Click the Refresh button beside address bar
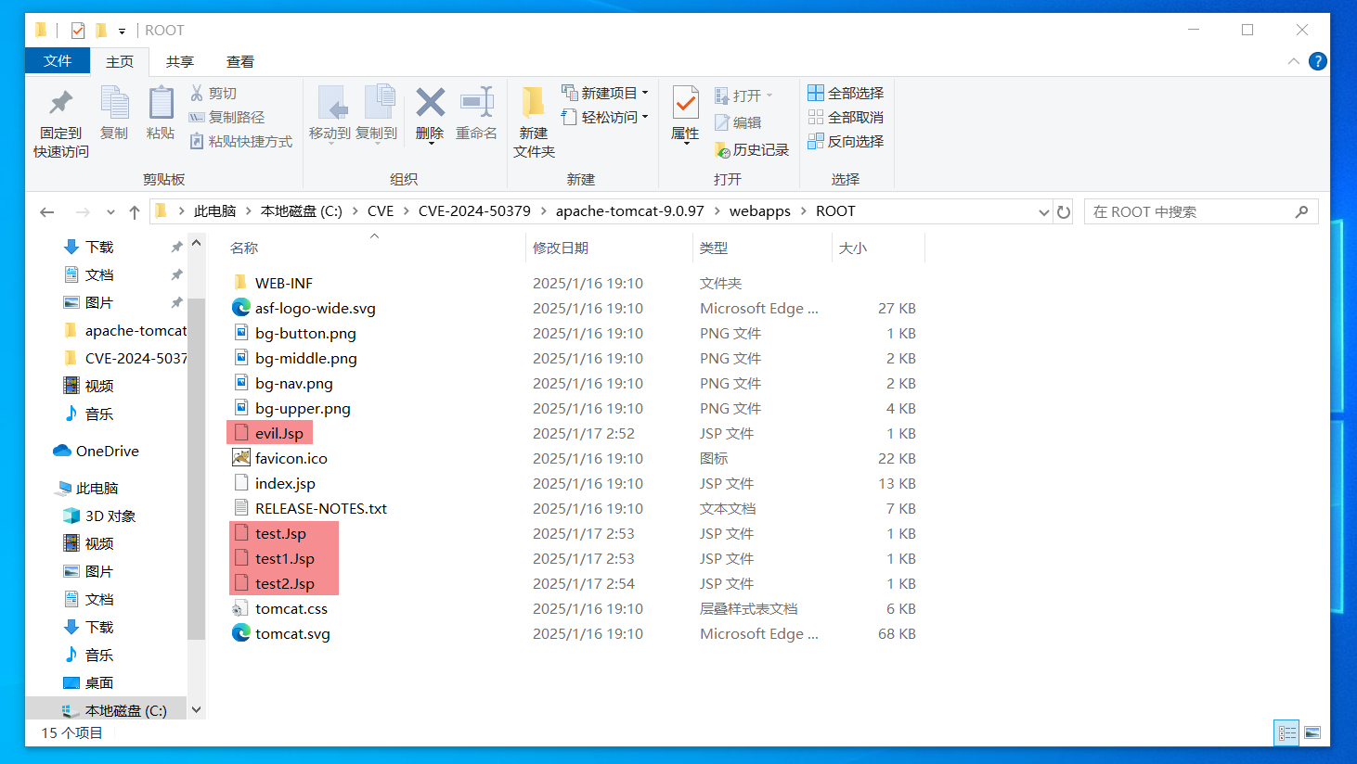Viewport: 1357px width, 764px height. point(1064,212)
